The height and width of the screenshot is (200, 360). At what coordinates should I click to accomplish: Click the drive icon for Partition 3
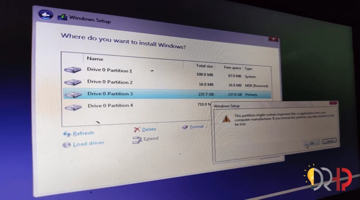click(x=73, y=94)
